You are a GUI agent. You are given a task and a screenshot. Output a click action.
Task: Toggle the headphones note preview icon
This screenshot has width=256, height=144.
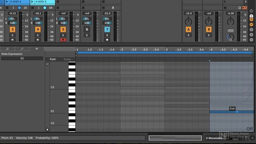coord(47,64)
